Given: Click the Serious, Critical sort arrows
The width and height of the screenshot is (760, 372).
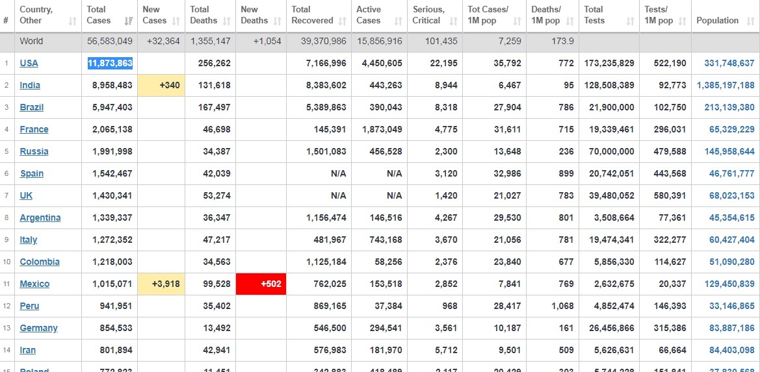Looking at the screenshot, I should 453,21.
